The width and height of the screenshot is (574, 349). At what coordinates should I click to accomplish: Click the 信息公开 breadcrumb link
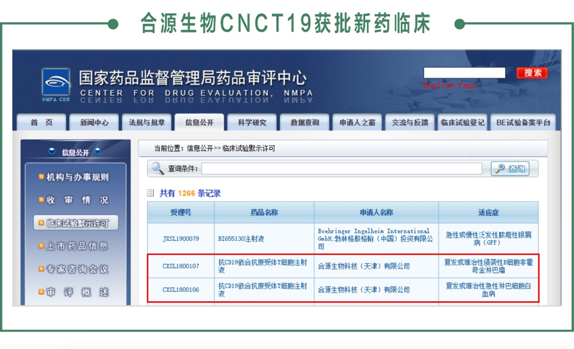pyautogui.click(x=200, y=149)
